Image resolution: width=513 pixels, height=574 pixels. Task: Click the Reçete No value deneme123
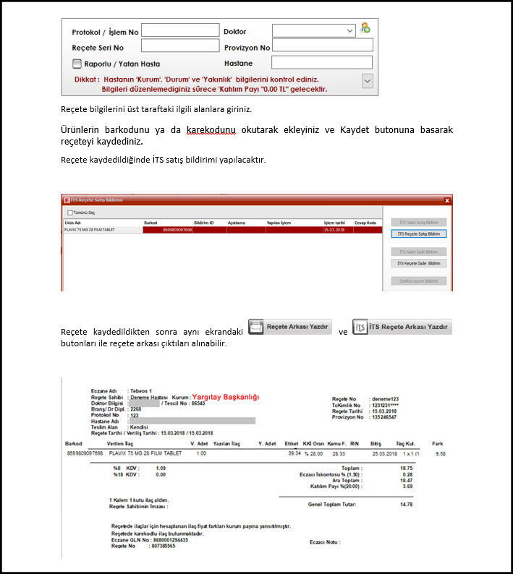[x=386, y=399]
